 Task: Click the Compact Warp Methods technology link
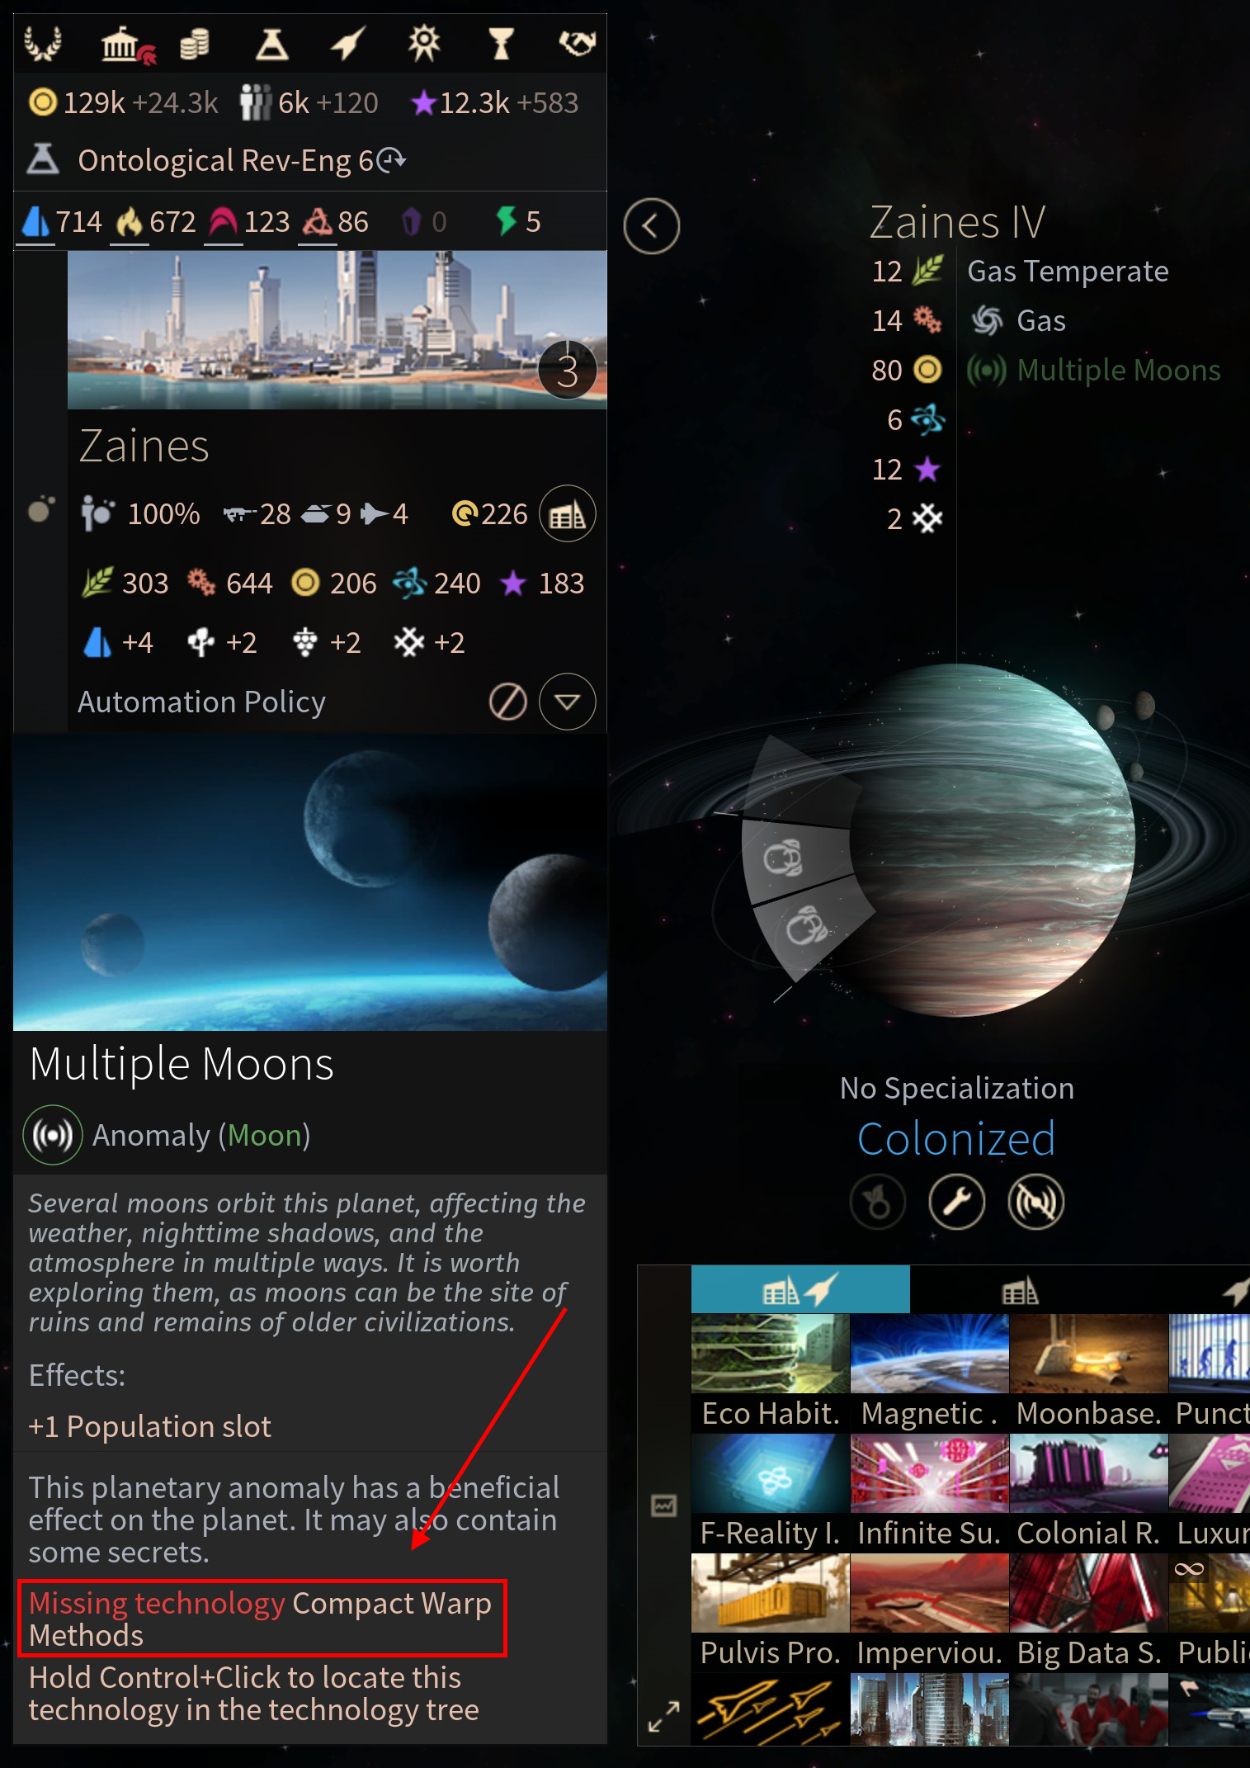coord(260,1619)
